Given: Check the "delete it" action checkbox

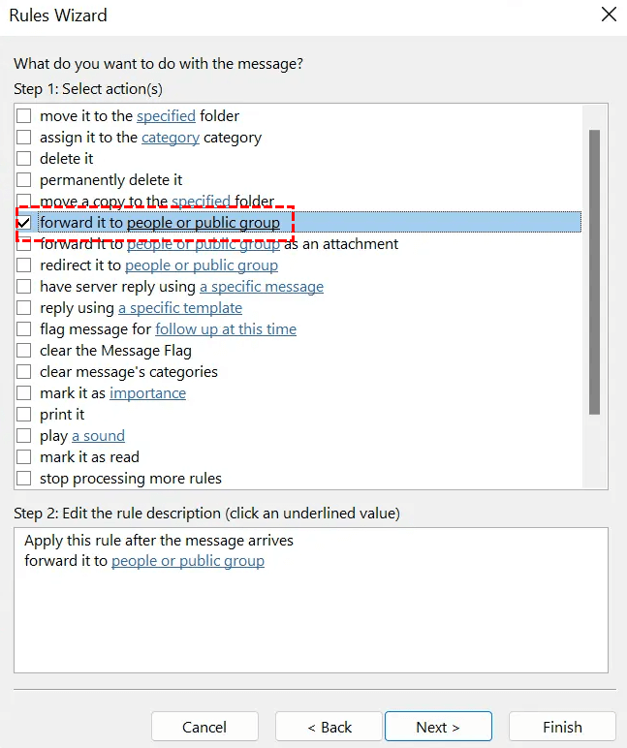Looking at the screenshot, I should (x=24, y=159).
